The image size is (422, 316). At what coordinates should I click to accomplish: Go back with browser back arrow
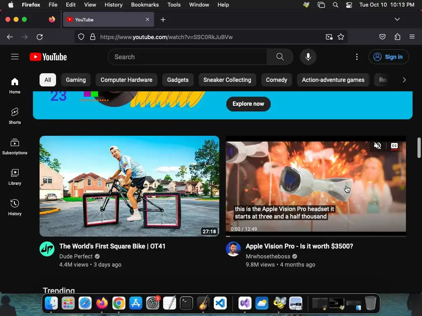point(10,37)
